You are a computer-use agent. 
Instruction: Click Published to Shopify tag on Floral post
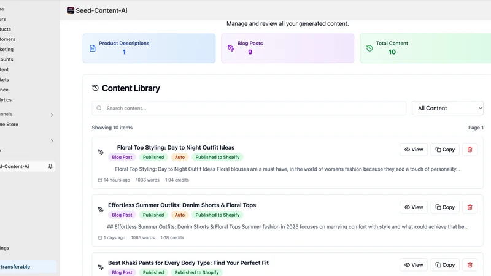(217, 157)
